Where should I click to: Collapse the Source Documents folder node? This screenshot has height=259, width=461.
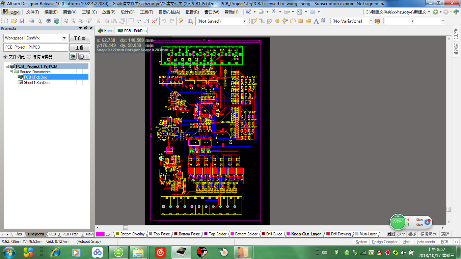[11, 72]
